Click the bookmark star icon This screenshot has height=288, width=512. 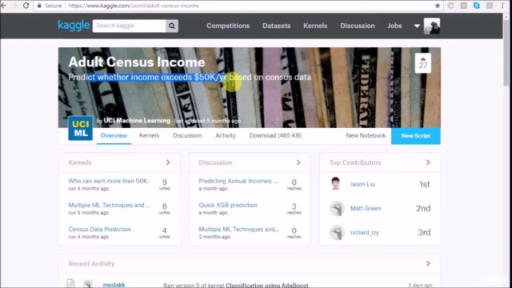click(x=438, y=6)
